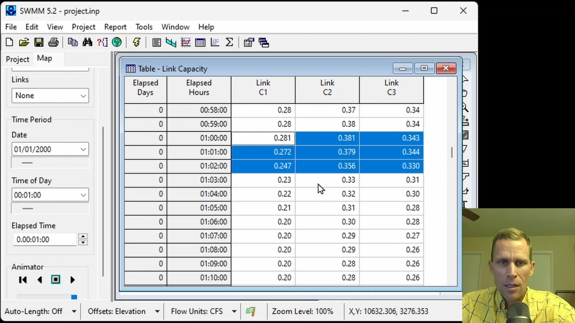Screen dimensions: 575x323
Task: Open the File menu
Action: point(11,27)
